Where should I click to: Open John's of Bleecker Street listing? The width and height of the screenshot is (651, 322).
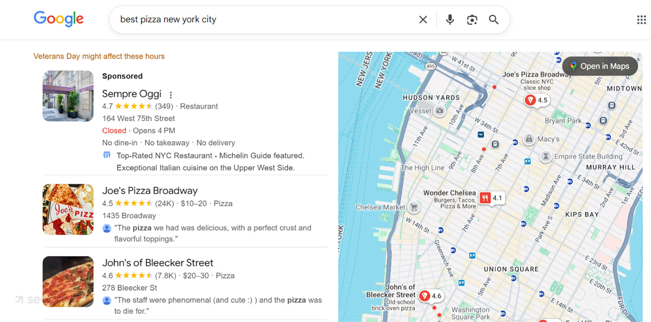pyautogui.click(x=158, y=263)
